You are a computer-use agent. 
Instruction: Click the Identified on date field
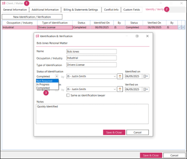pos(133,76)
